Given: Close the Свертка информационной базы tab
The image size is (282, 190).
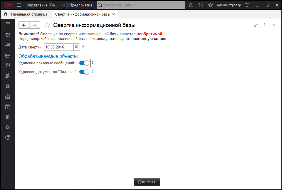Looking at the screenshot, I should coord(114,14).
